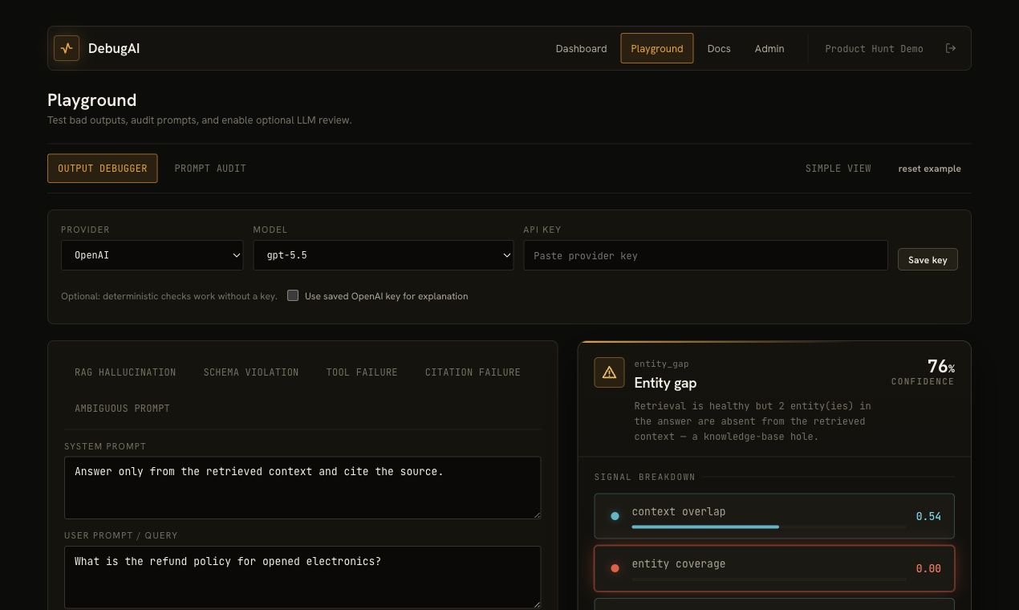Click the reset example link
Viewport: 1019px width, 610px height.
(929, 169)
